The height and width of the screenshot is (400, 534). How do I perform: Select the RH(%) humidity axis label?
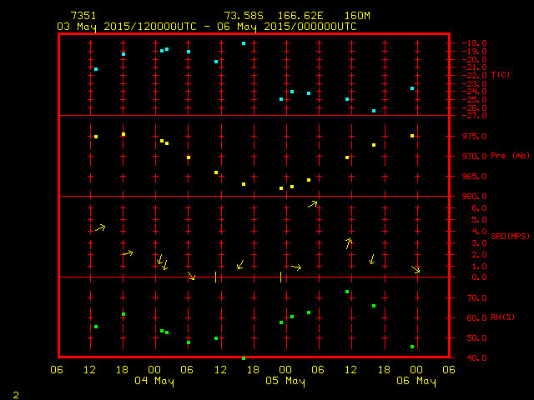click(x=499, y=317)
